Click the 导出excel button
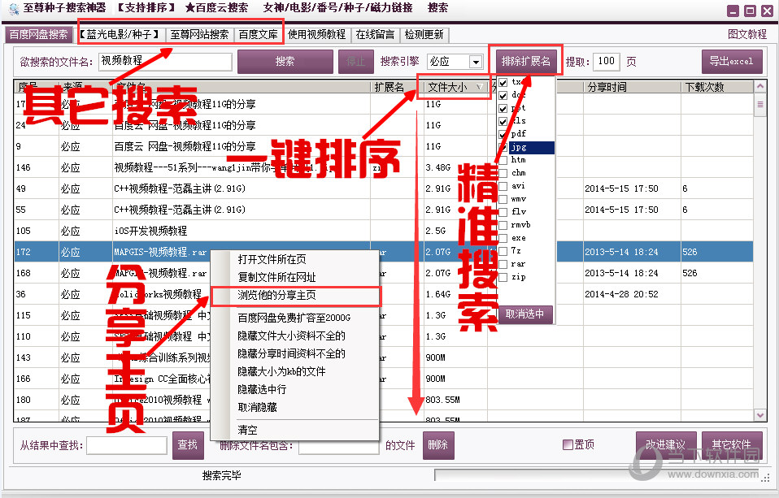Viewport: 779px width, 498px height. pyautogui.click(x=732, y=62)
